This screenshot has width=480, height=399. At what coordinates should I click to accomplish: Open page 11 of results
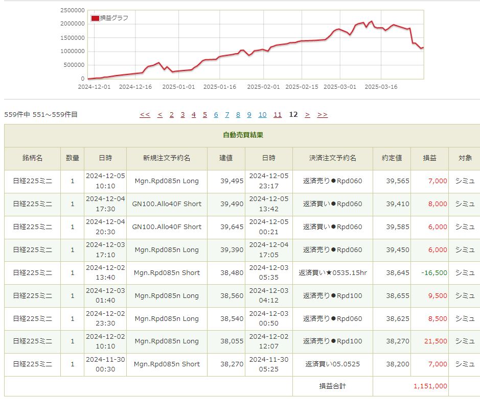pyautogui.click(x=278, y=115)
